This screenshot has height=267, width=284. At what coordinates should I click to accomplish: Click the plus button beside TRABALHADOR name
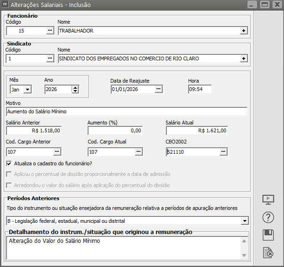(x=243, y=31)
